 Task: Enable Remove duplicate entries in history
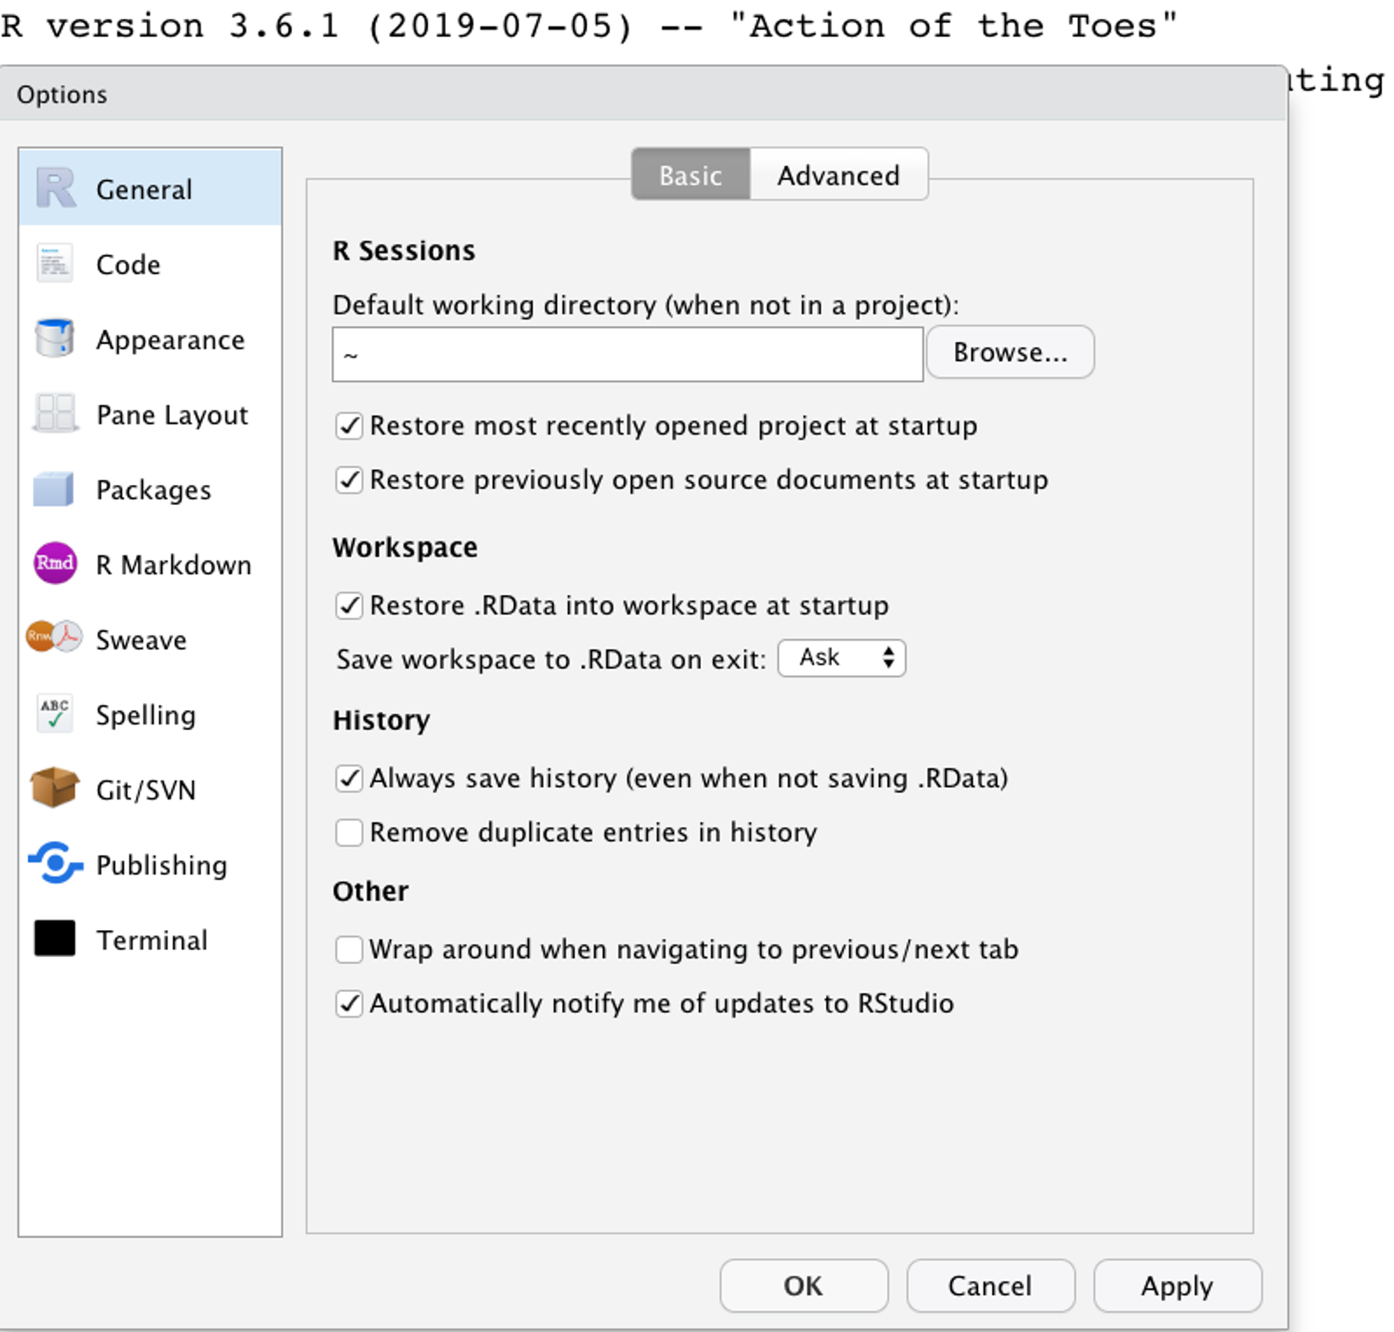[x=349, y=832]
